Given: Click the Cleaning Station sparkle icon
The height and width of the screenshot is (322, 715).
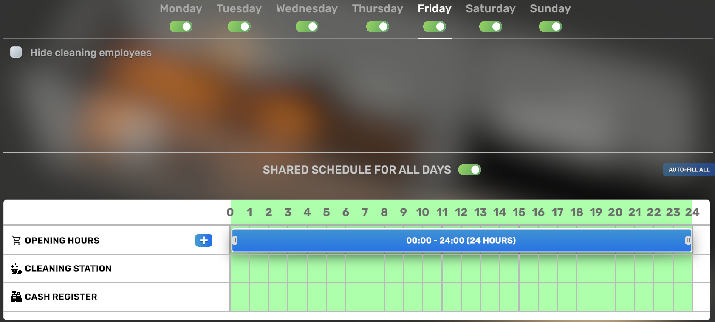Looking at the screenshot, I should pos(16,269).
